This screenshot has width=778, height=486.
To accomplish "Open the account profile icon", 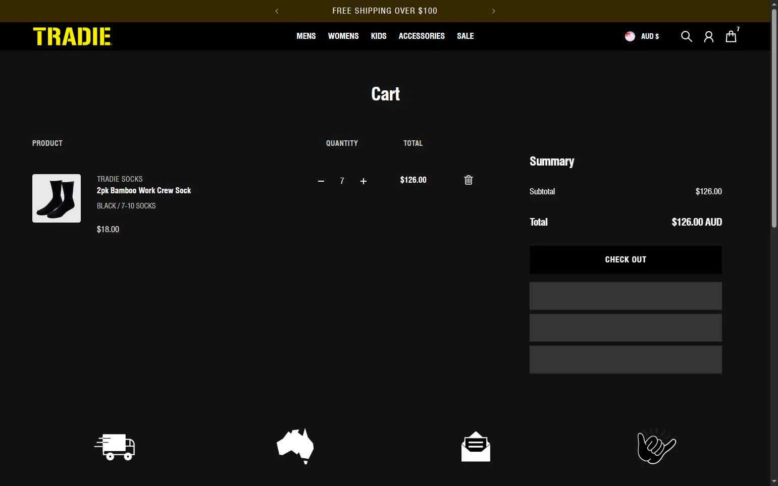I will pos(709,36).
